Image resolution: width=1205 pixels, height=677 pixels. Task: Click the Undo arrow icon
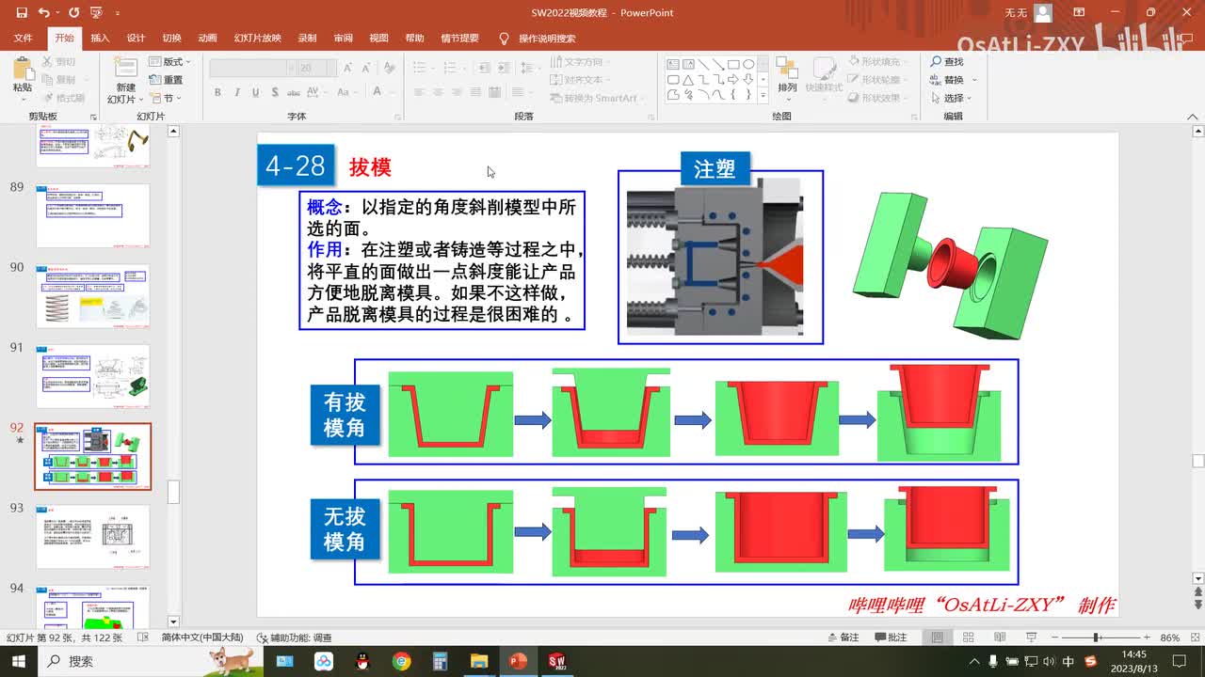[x=44, y=13]
